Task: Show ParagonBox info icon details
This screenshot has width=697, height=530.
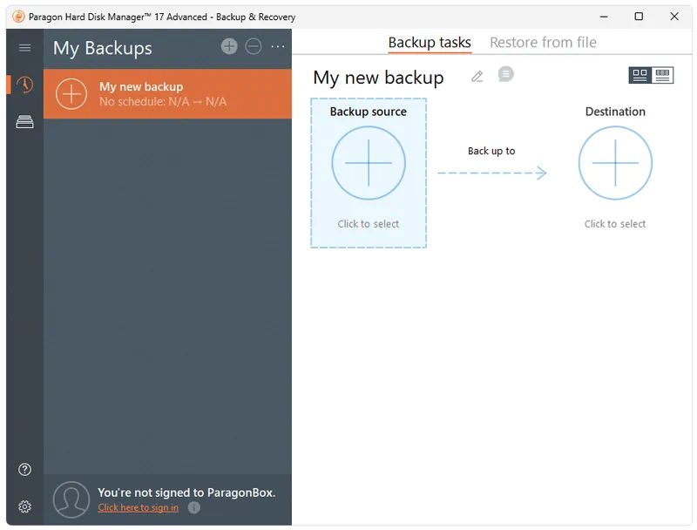Action: pos(194,507)
